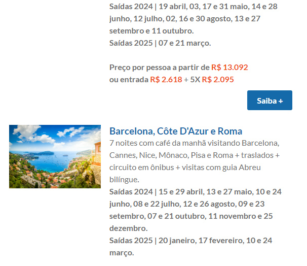Open the Côte d'Azur coastline thumbnail
This screenshot has width=307, height=266.
point(55,156)
